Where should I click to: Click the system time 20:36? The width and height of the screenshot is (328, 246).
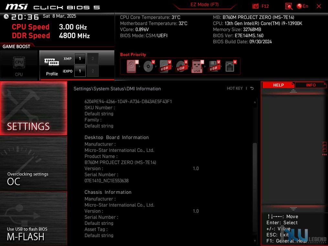tap(25, 17)
